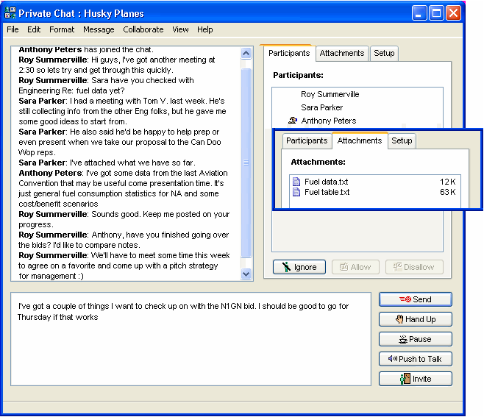Click the Fuel table.txt file icon

click(x=296, y=192)
